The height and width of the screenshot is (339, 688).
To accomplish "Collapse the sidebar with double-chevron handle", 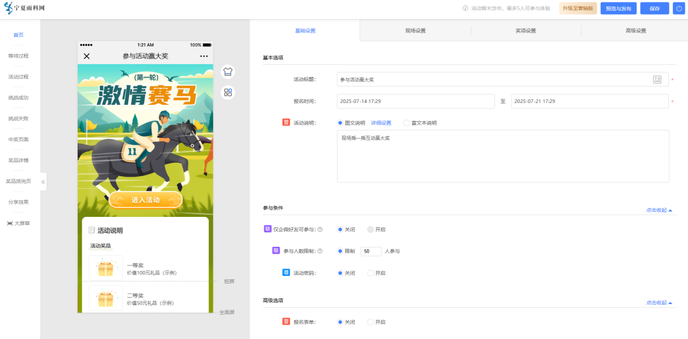I will (43, 182).
